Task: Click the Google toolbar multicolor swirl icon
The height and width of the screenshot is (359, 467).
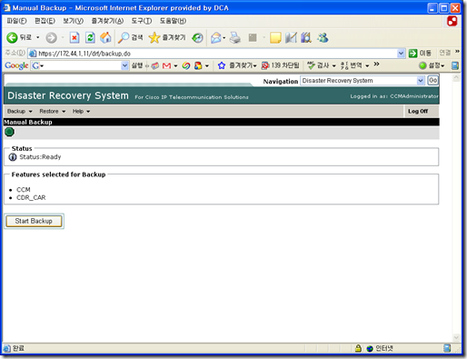Action: point(186,65)
